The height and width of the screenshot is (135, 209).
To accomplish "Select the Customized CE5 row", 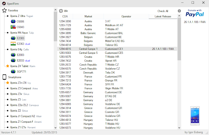I will pos(117,53).
